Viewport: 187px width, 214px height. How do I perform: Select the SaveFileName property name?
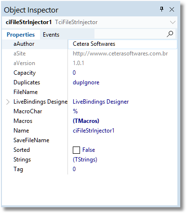[31, 140]
